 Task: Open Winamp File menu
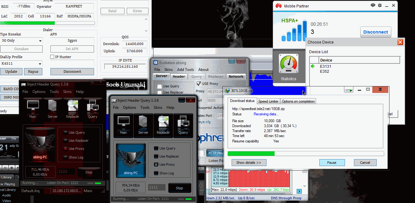point(14,139)
